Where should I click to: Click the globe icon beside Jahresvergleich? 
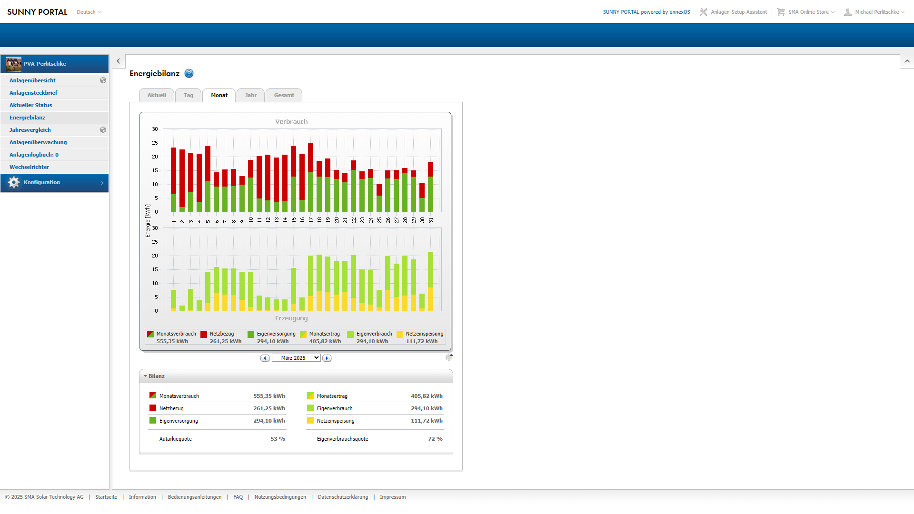tap(103, 130)
